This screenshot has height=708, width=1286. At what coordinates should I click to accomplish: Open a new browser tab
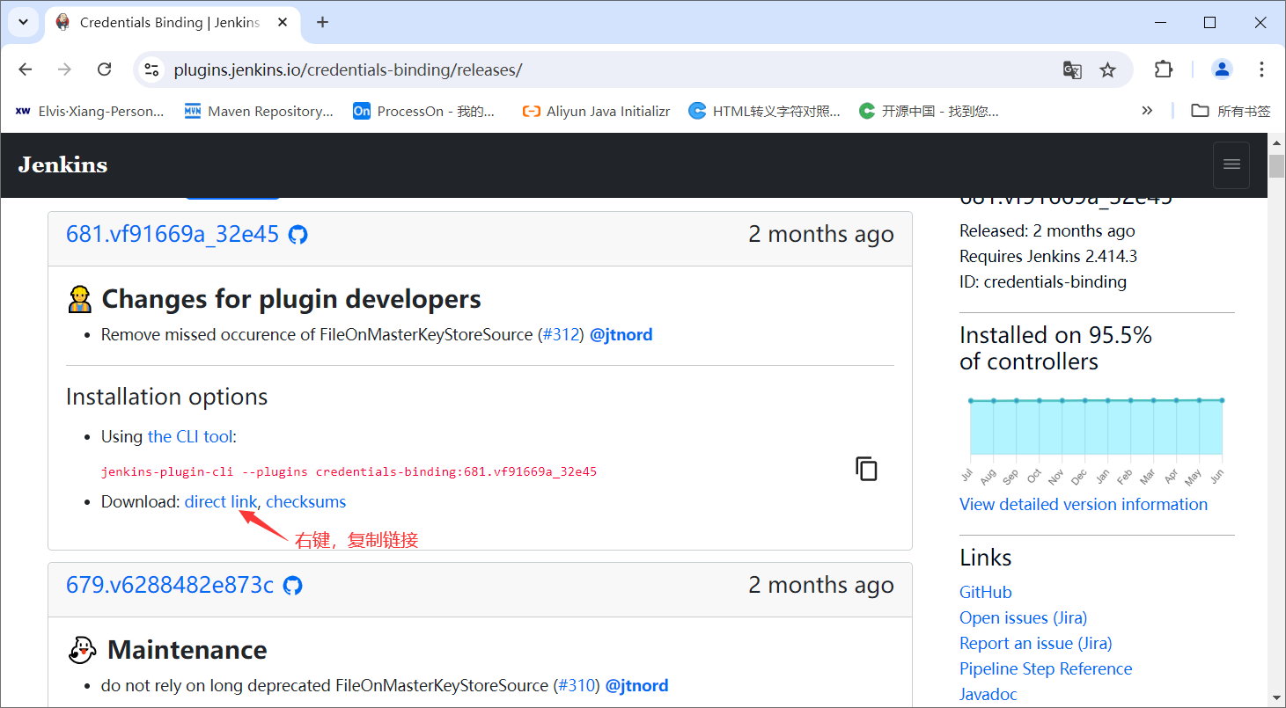pyautogui.click(x=322, y=23)
